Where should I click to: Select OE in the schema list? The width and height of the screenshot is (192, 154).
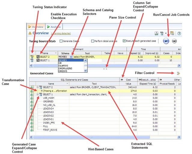[x=71, y=63]
